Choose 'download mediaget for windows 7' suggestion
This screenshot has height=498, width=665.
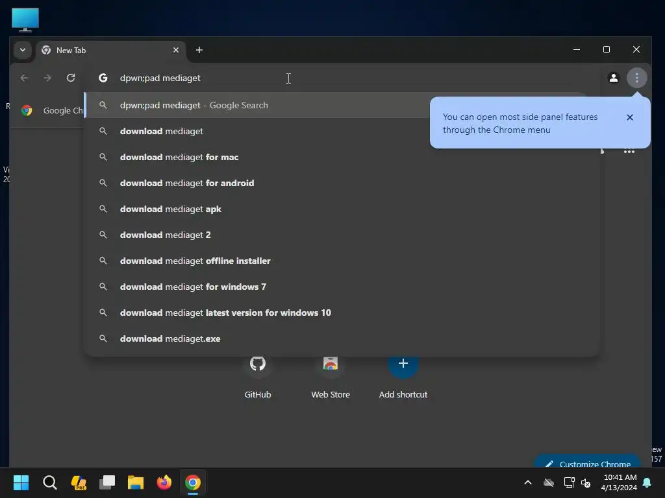(x=342, y=287)
